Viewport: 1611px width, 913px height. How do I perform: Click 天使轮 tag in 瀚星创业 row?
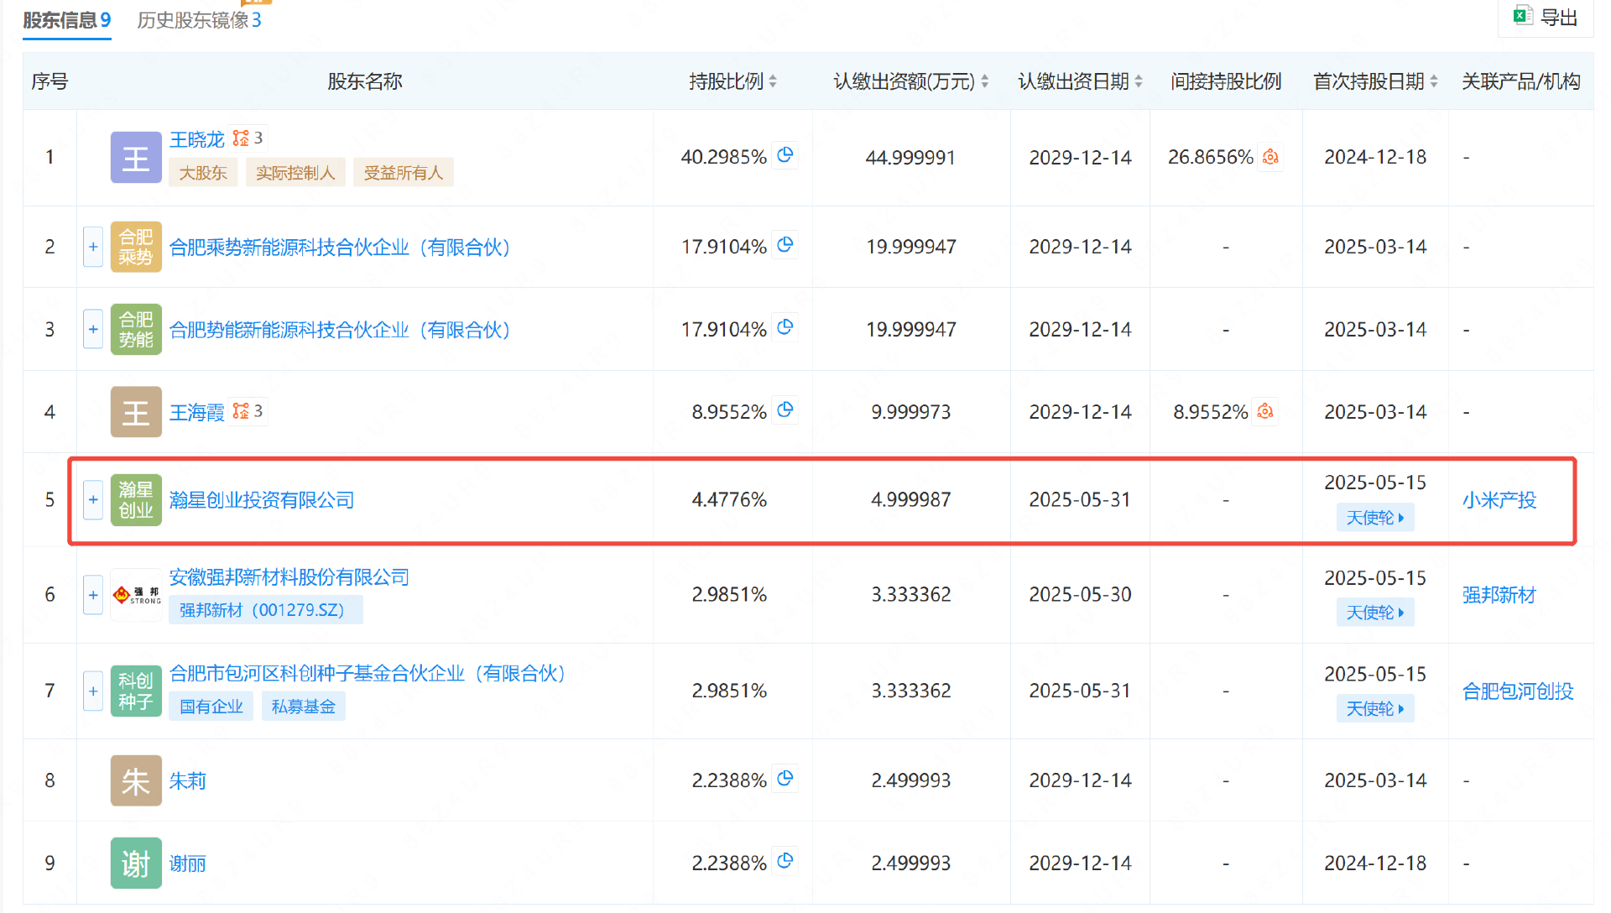(x=1375, y=518)
